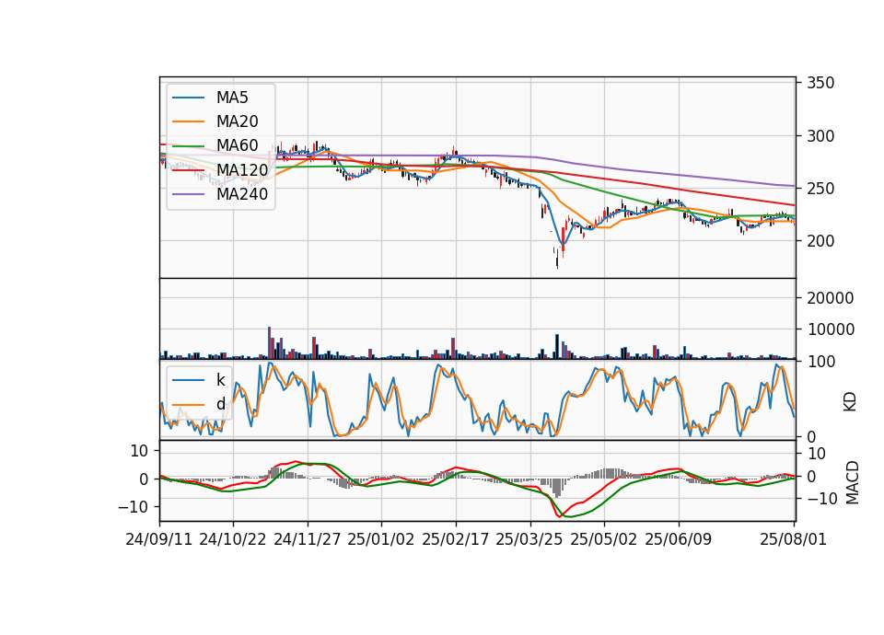Click the left MACD axis 10 label
This screenshot has width=884, height=635.
tap(139, 451)
